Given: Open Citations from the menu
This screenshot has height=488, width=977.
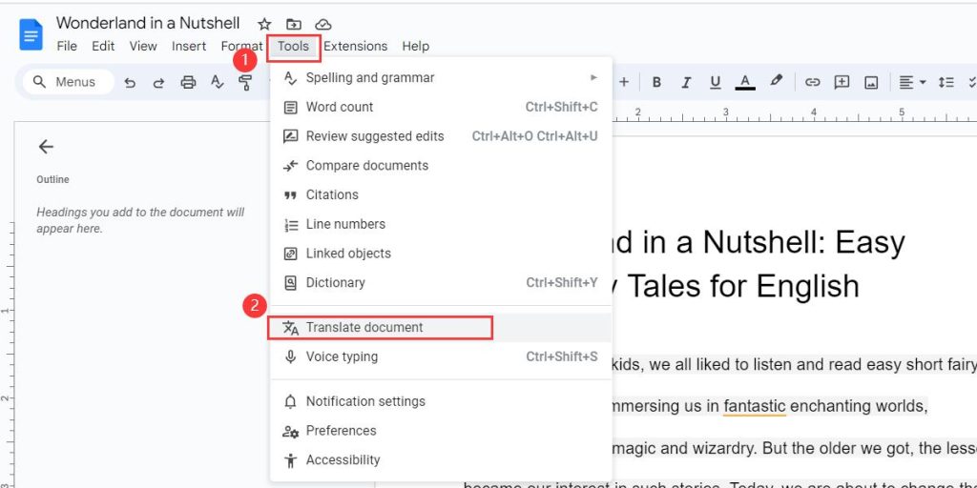Looking at the screenshot, I should click(x=441, y=194).
